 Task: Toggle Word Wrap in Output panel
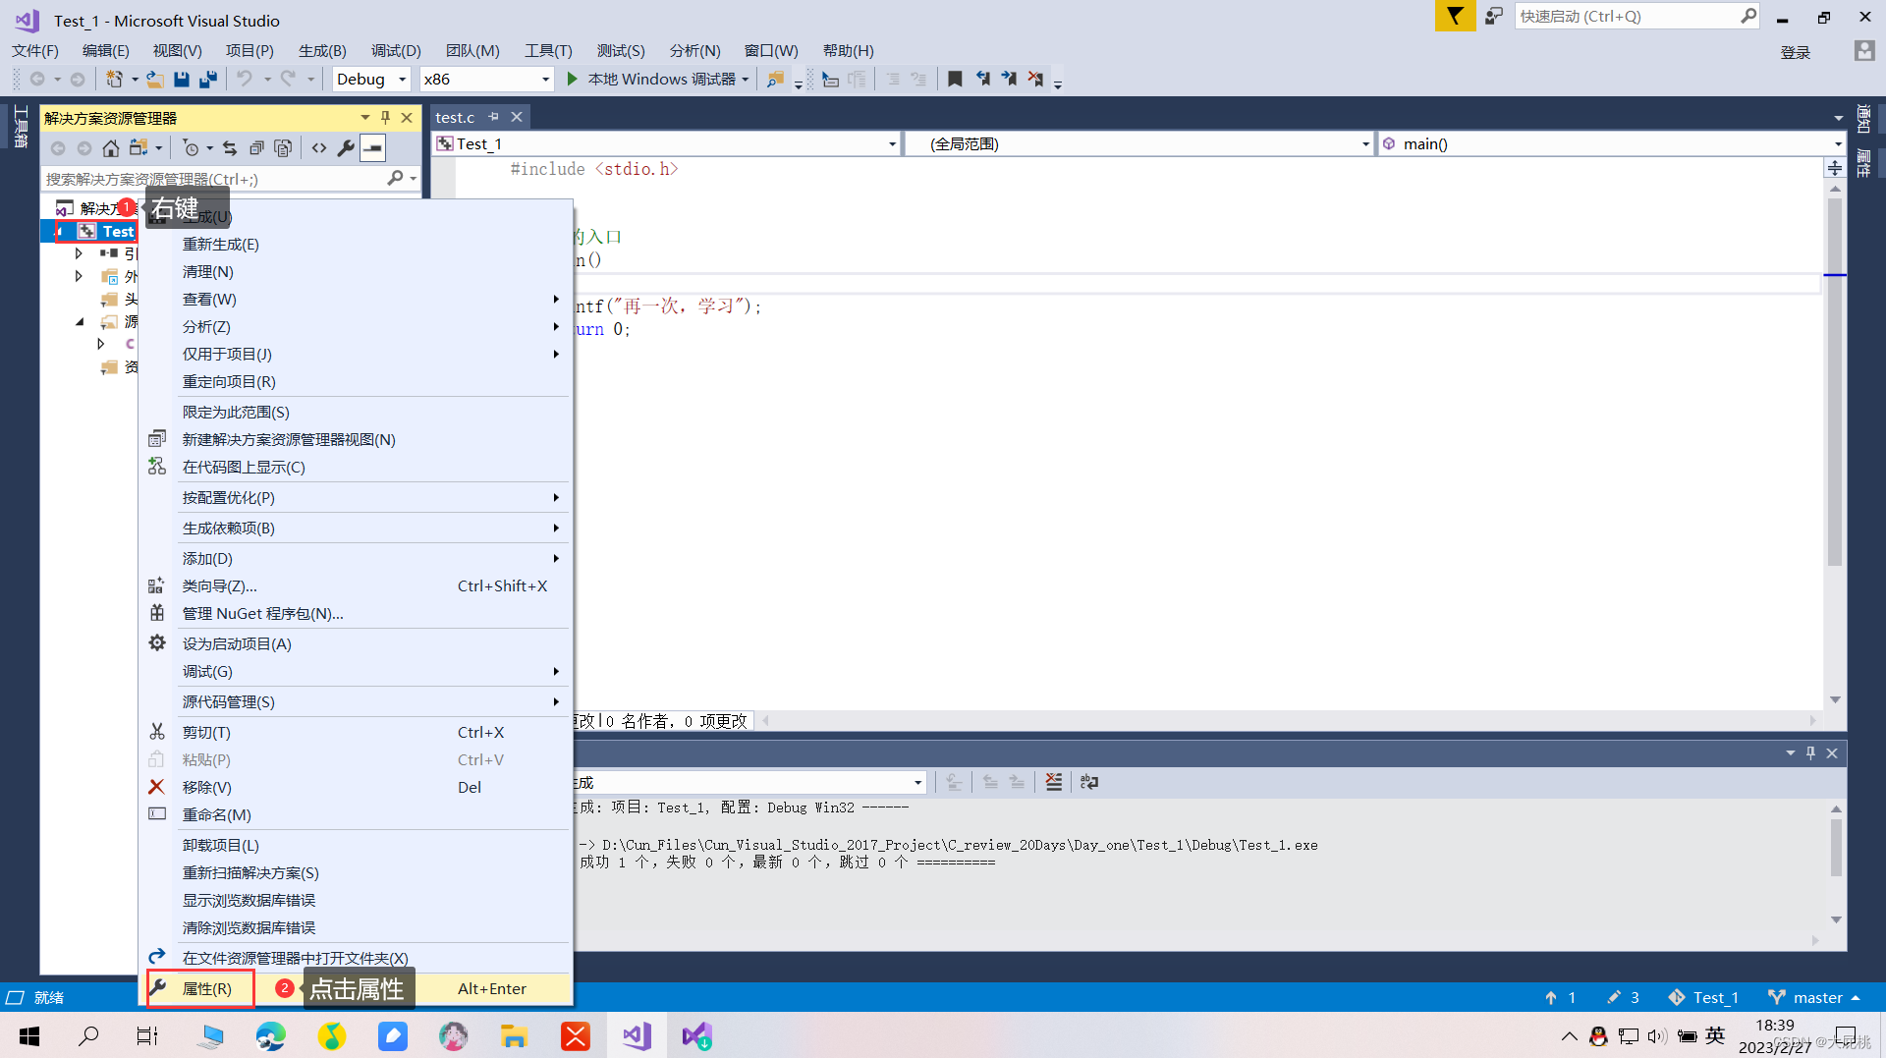click(x=1089, y=782)
